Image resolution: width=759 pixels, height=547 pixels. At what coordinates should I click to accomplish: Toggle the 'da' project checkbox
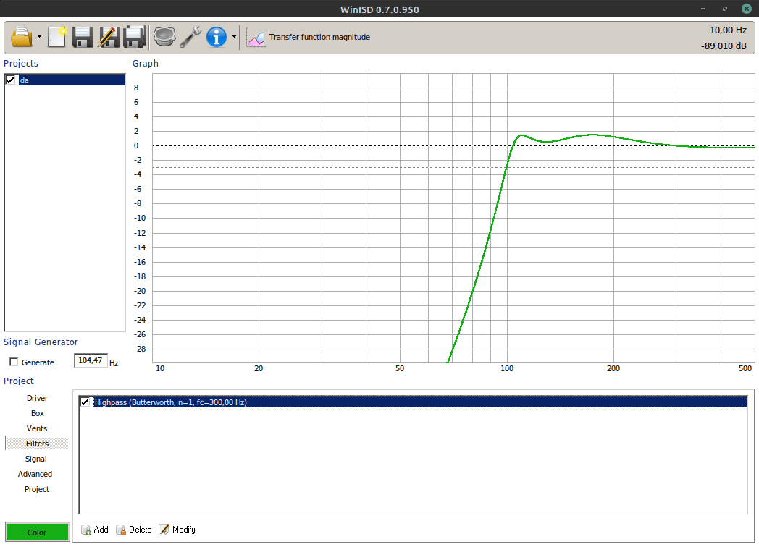click(x=10, y=80)
